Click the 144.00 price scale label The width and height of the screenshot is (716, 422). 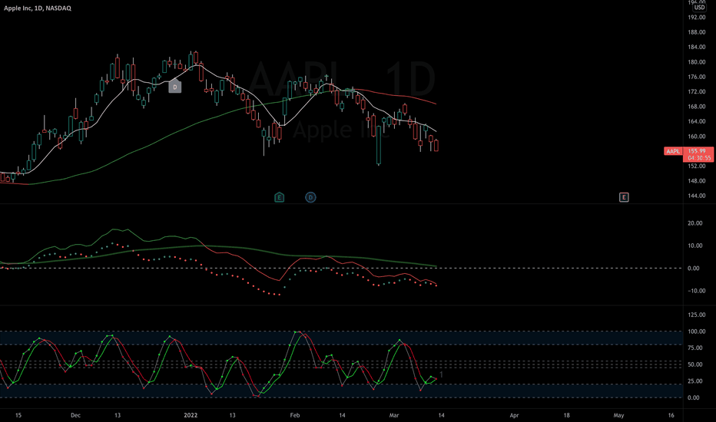[x=696, y=196]
